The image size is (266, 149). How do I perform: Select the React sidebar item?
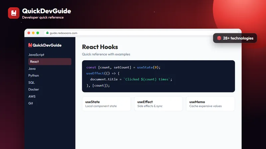coord(50,62)
